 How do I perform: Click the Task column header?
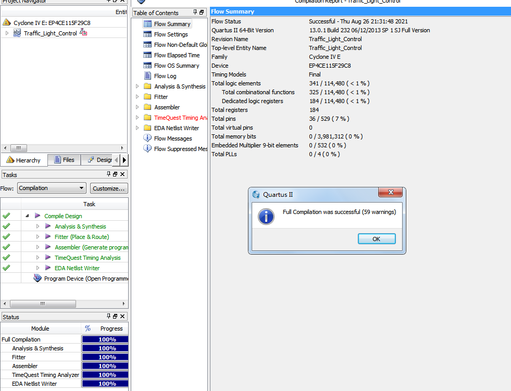(75, 204)
